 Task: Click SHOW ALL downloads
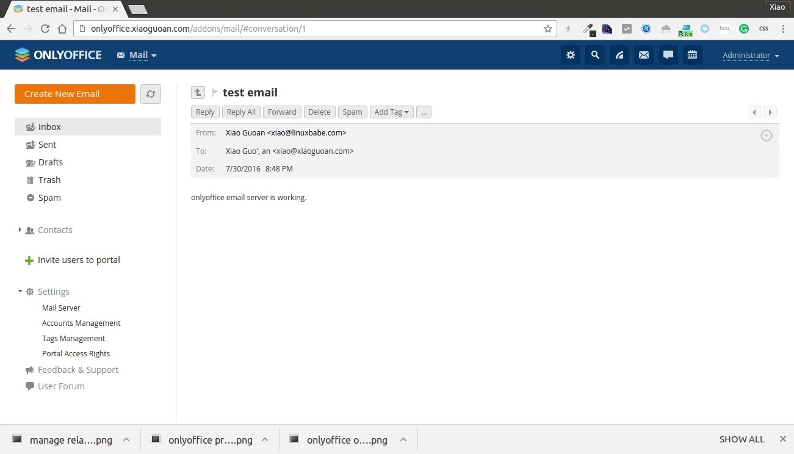[742, 439]
